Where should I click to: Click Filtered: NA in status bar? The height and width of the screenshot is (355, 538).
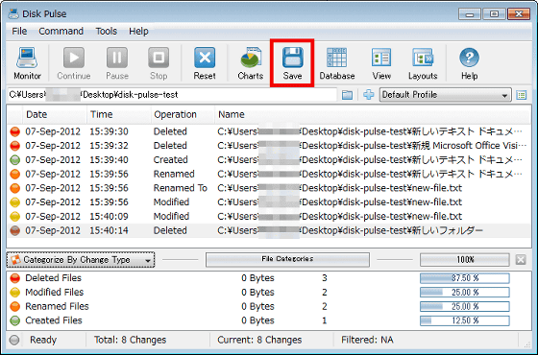[x=367, y=340]
